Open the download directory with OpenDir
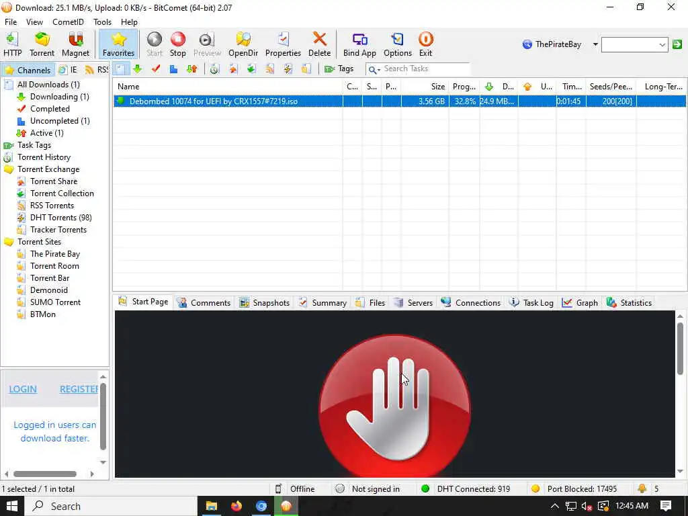The image size is (688, 516). pos(243,44)
